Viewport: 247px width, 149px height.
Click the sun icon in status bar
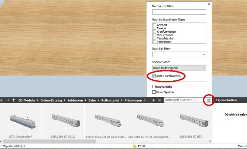point(134,146)
